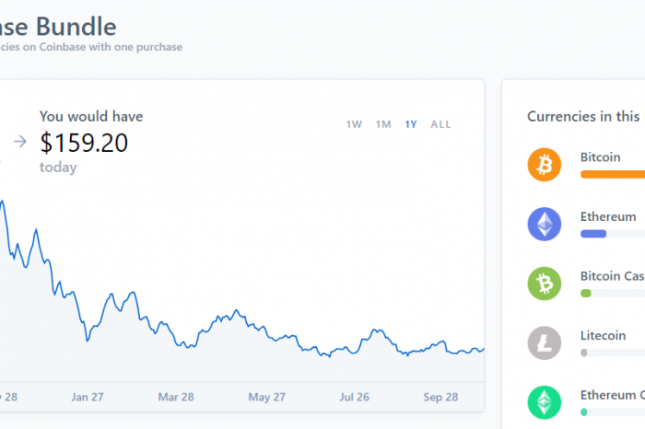Click the Bitcoin Cash label
Image resolution: width=645 pixels, height=429 pixels.
(x=613, y=276)
